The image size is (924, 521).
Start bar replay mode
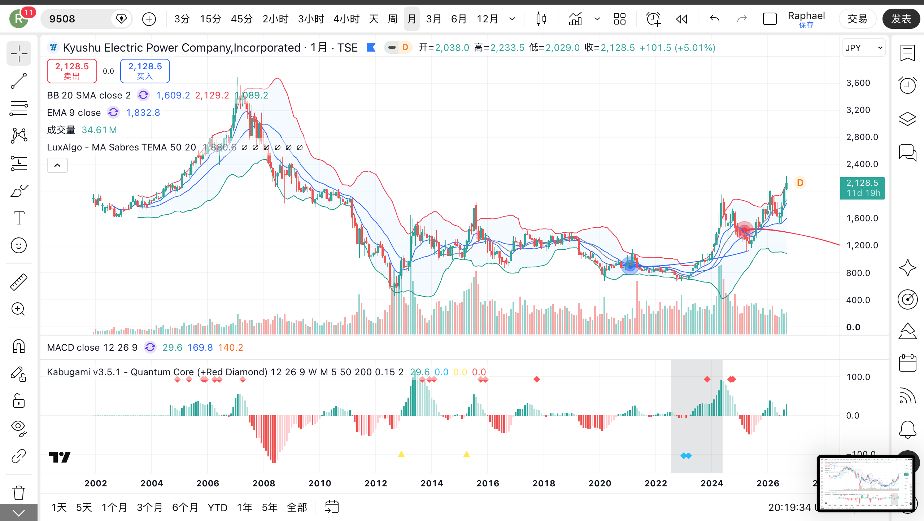[681, 19]
